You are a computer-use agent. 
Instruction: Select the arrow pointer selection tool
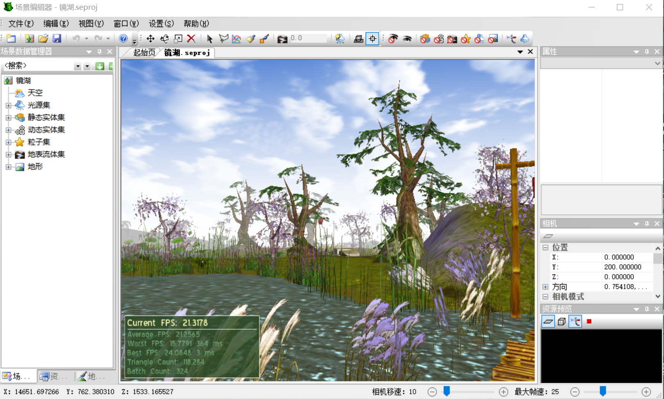click(x=210, y=39)
